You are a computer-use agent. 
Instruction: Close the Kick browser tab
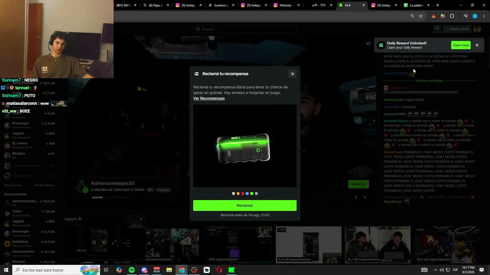coord(364,5)
